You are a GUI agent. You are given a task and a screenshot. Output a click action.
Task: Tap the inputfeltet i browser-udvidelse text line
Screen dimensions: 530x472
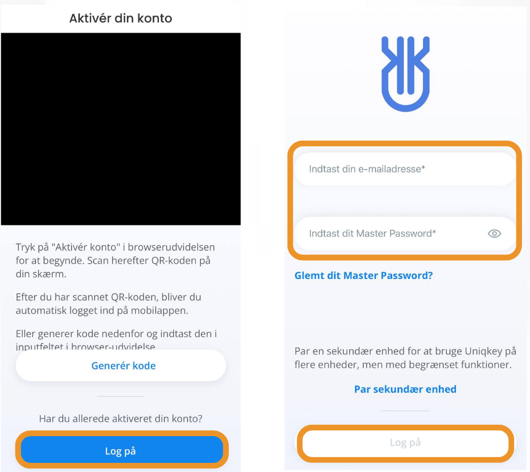pos(85,347)
